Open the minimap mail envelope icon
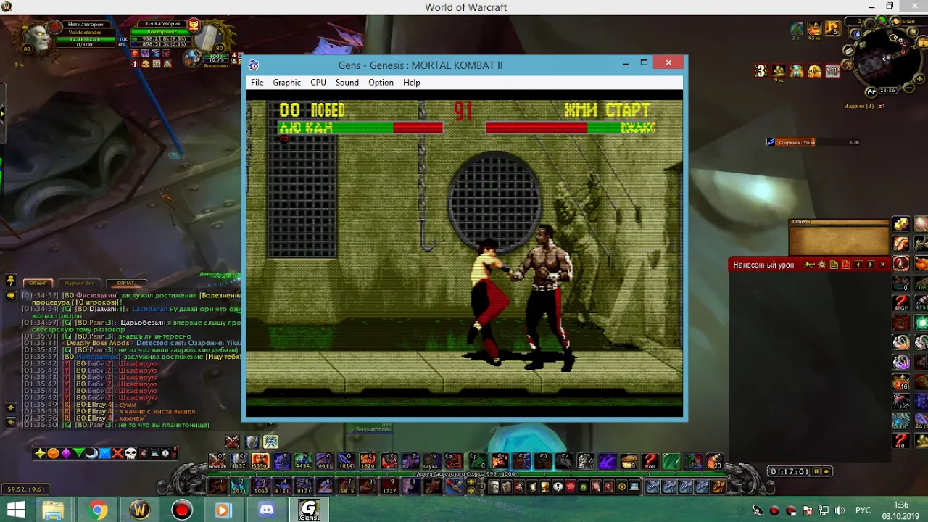Viewport: 928px width, 522px height. tap(848, 50)
